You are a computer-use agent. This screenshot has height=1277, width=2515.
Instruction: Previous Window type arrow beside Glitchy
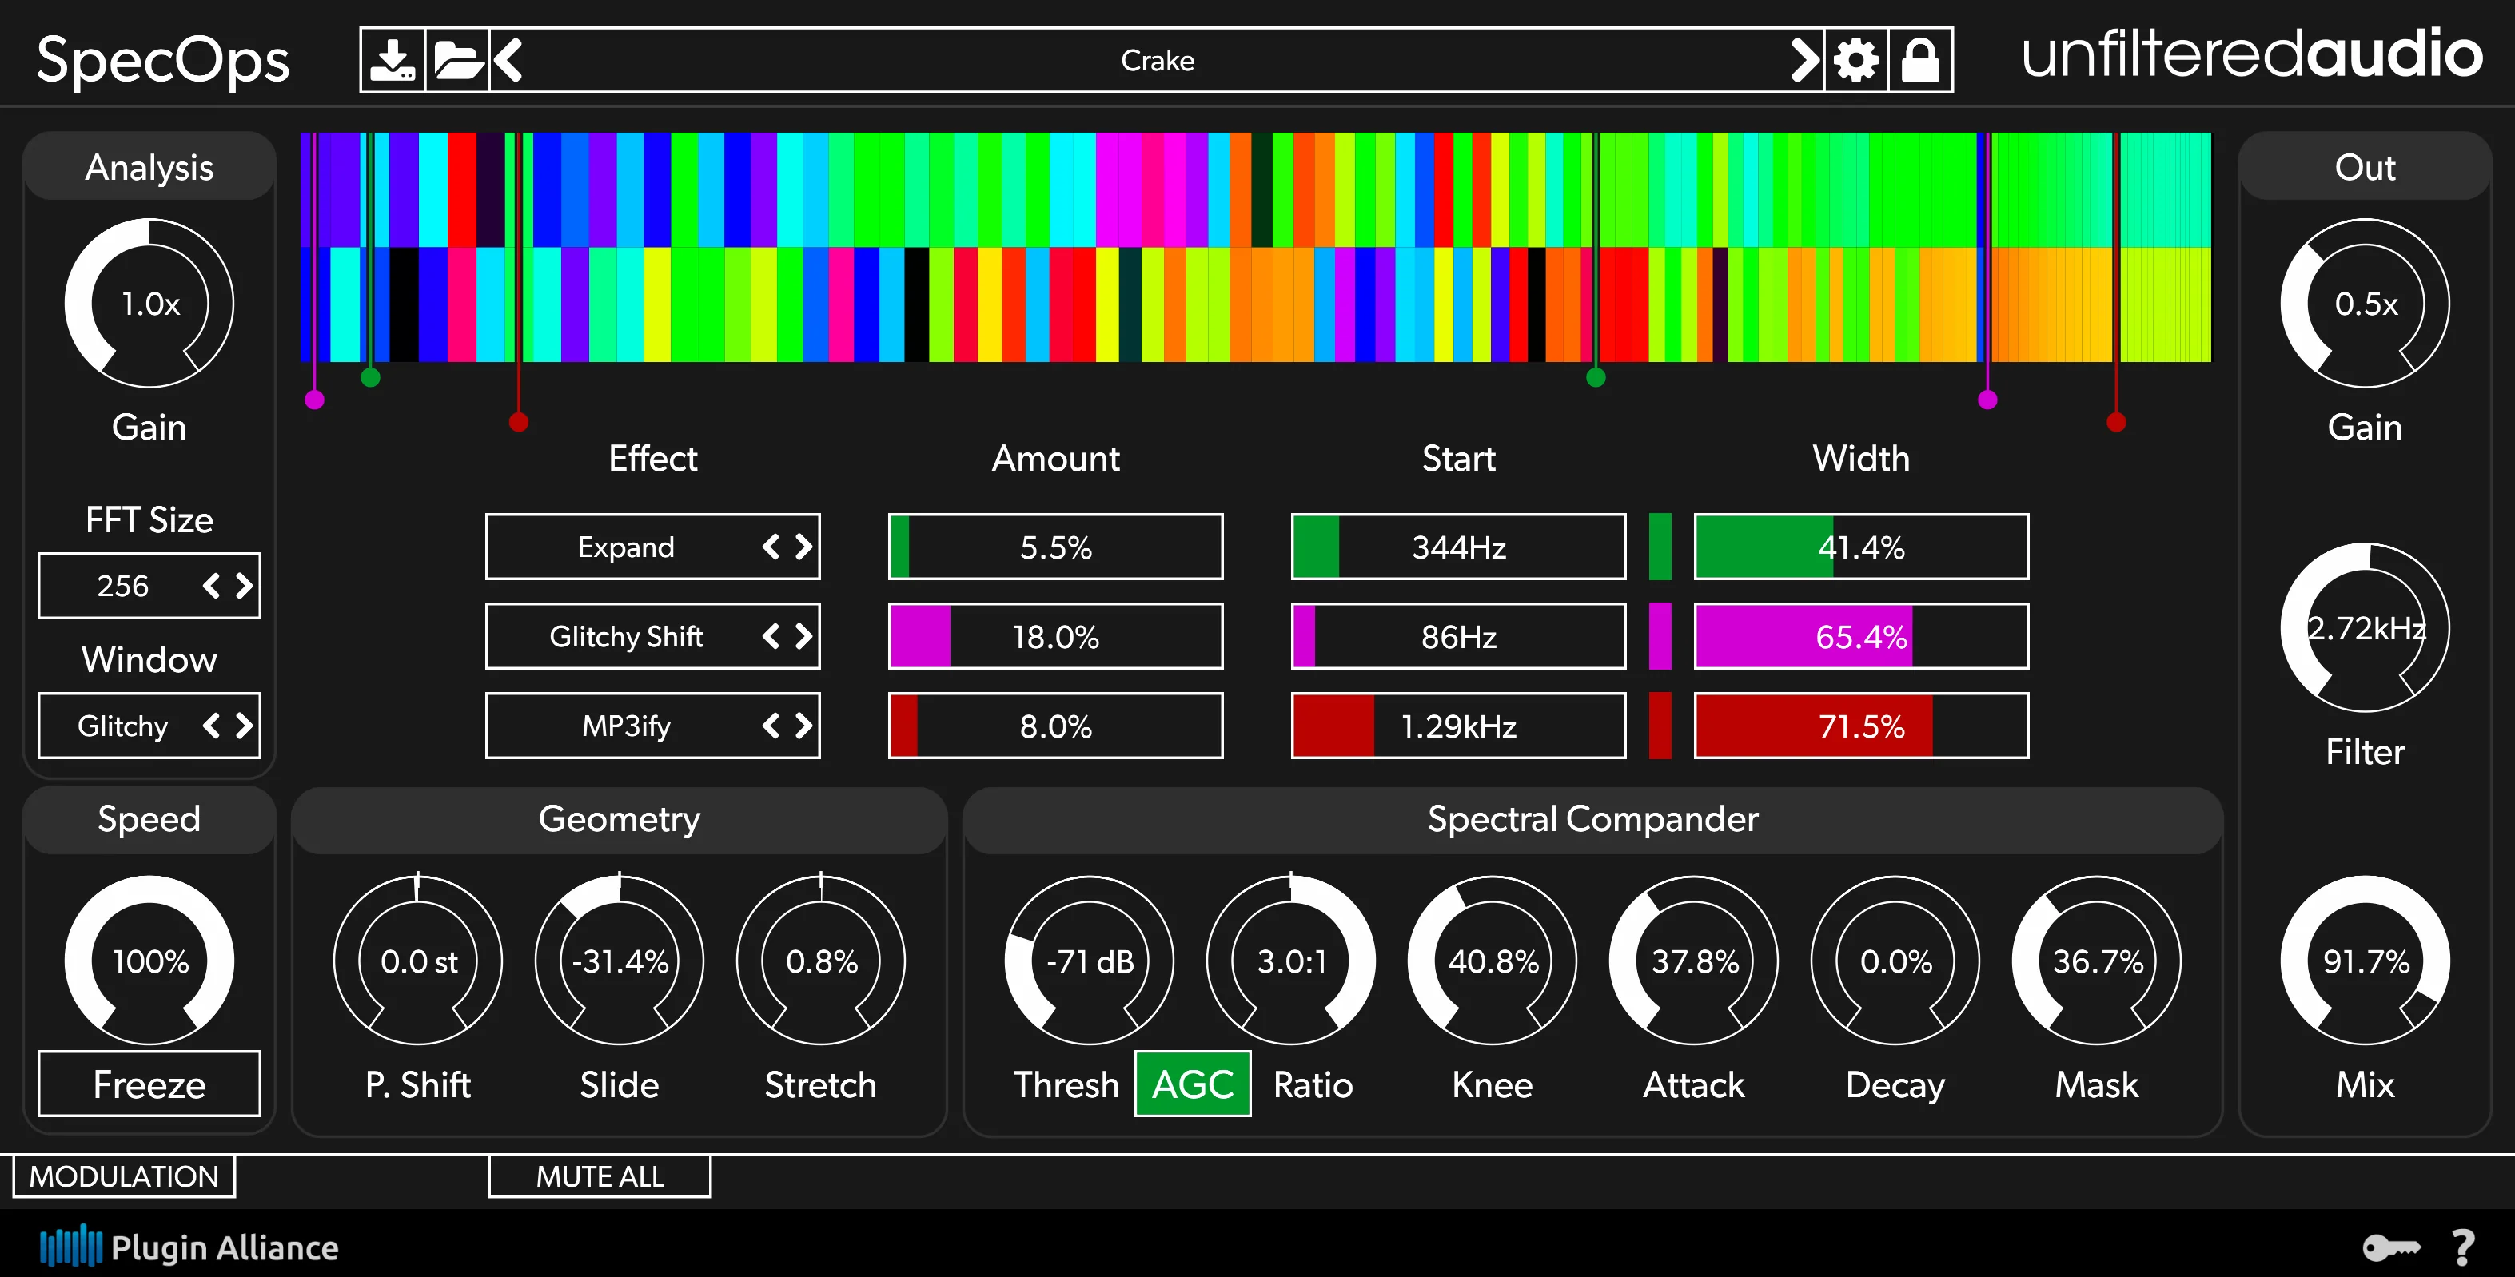tap(211, 726)
